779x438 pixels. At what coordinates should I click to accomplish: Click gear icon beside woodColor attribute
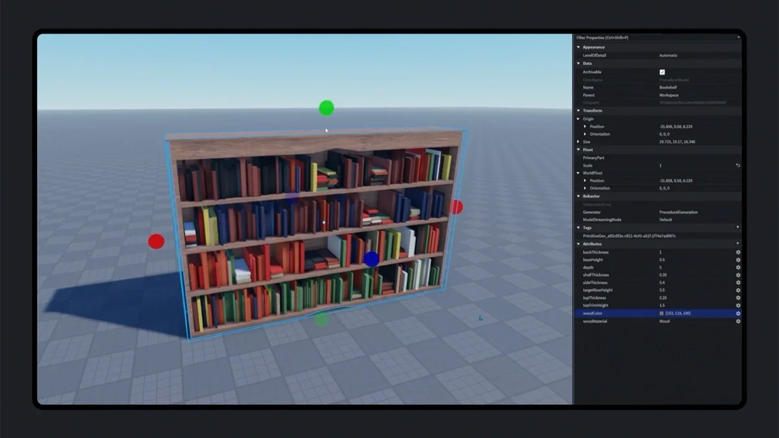click(x=737, y=313)
